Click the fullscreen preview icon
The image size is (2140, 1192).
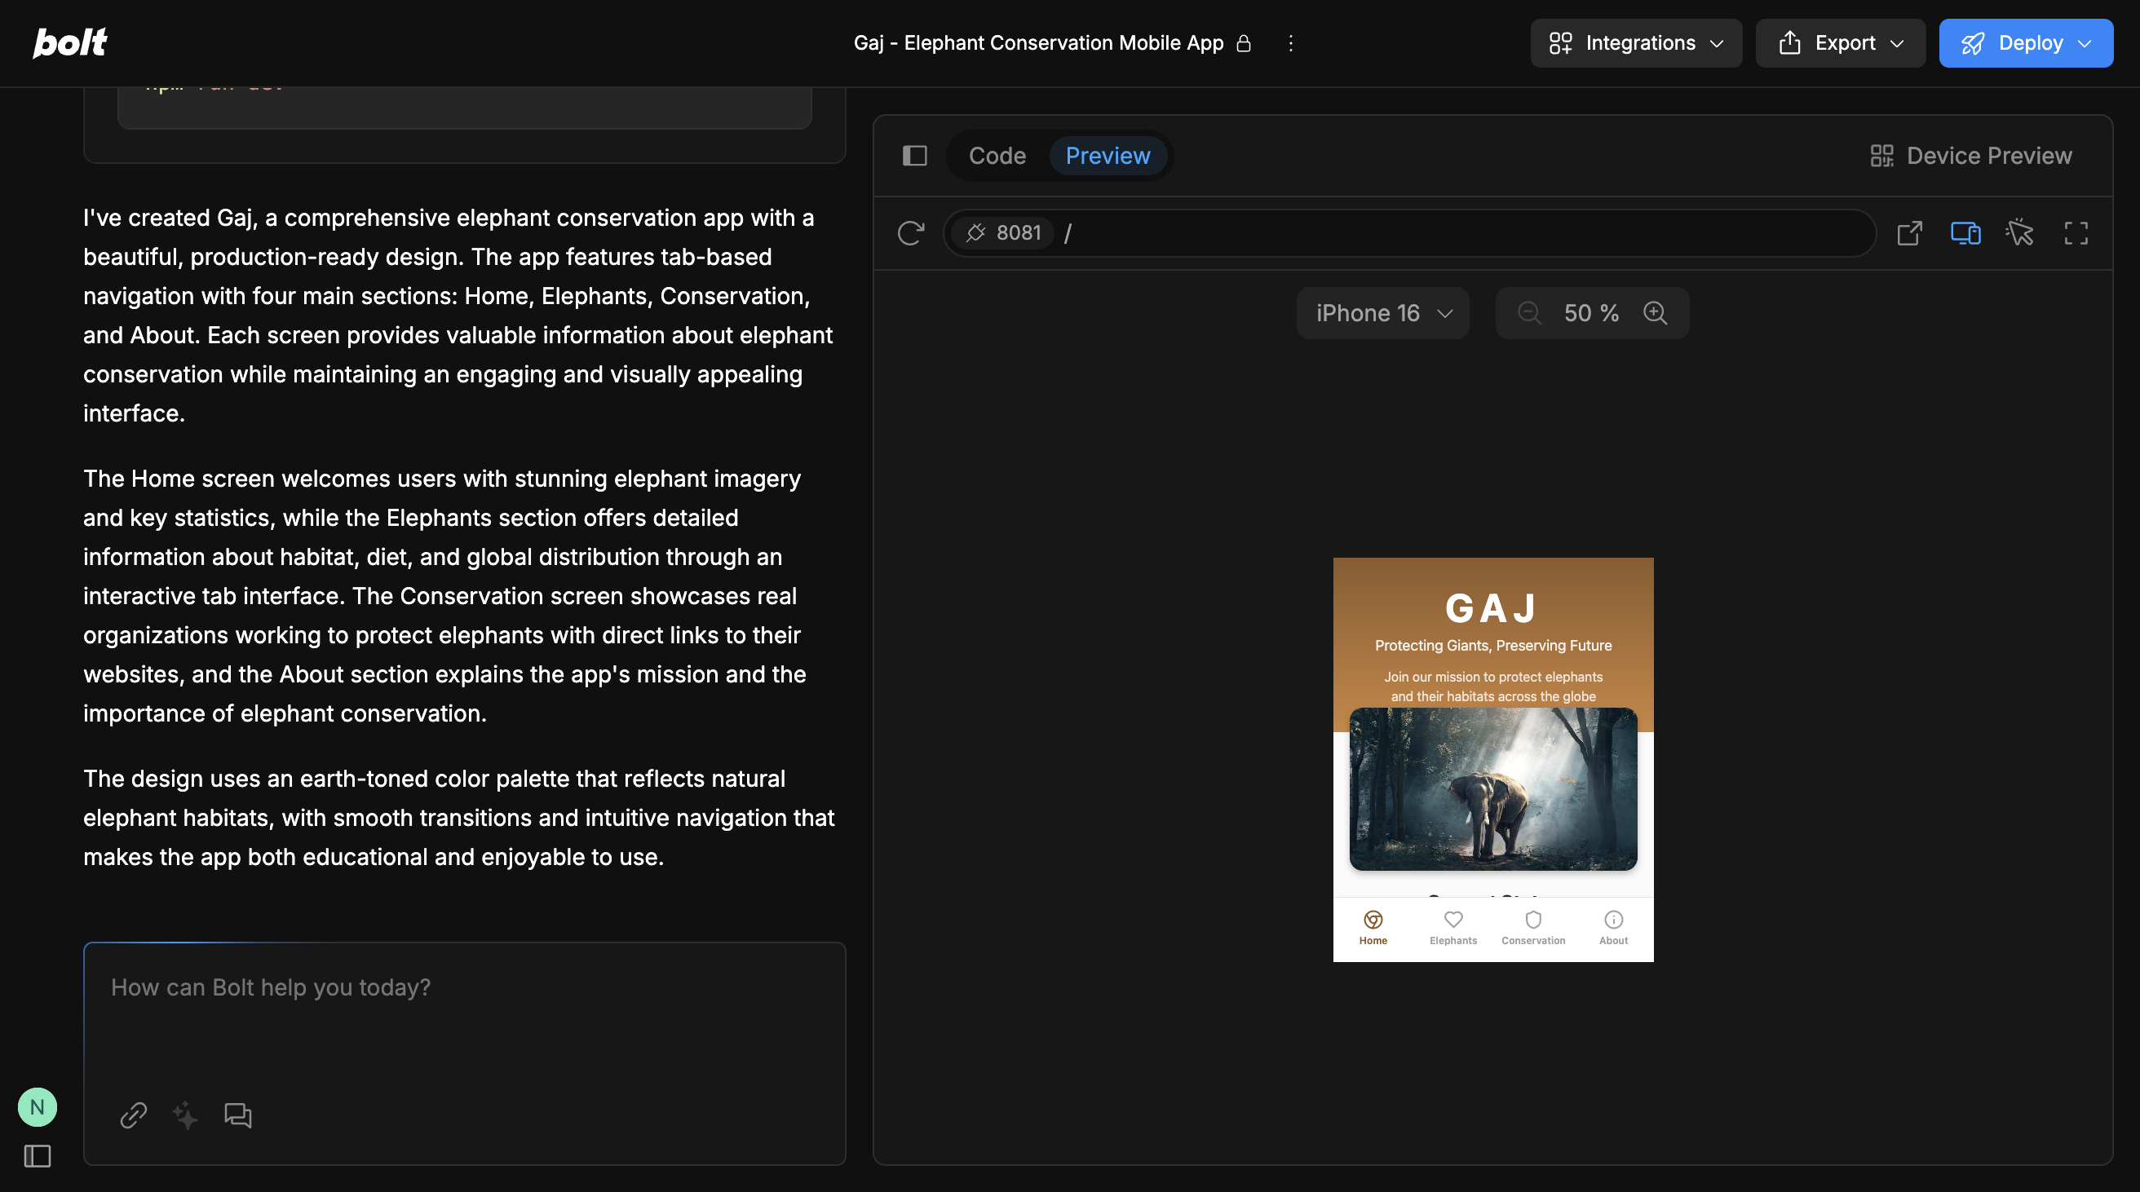pyautogui.click(x=2076, y=232)
